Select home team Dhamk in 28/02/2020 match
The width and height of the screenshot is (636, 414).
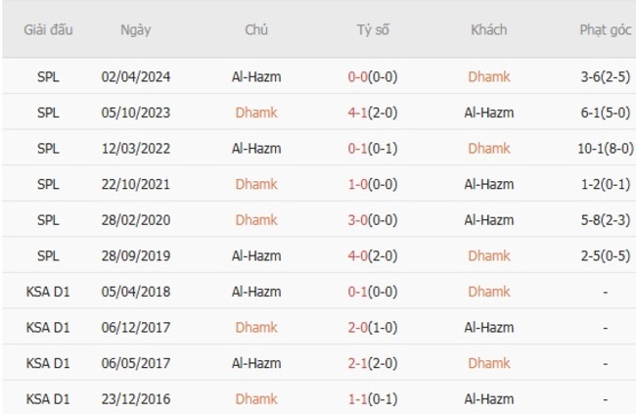[256, 220]
